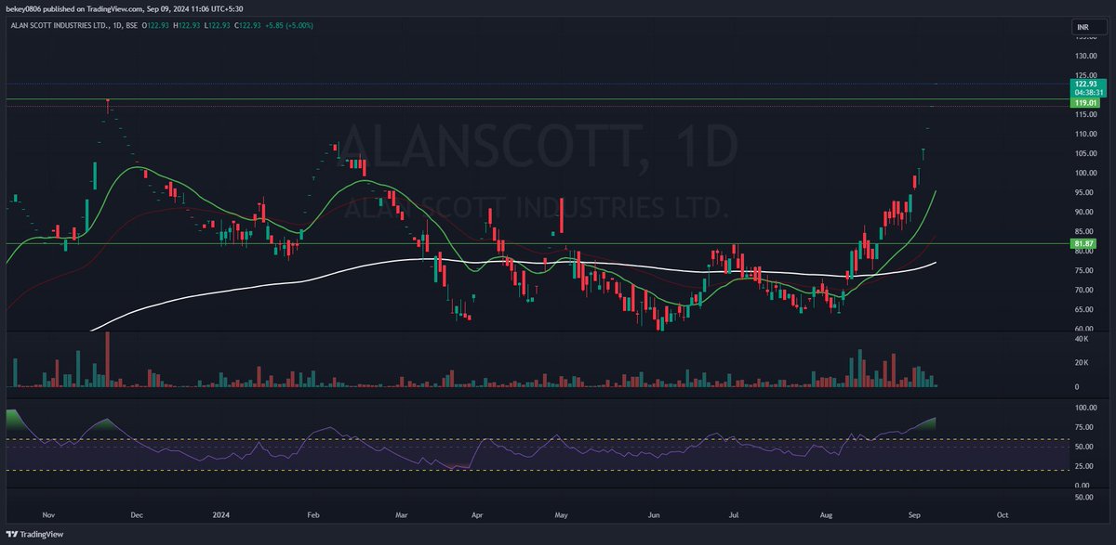Screen dimensions: 1116x545
Task: Click the Feb label on time axis
Action: click(x=313, y=513)
